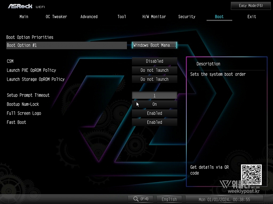
Task: Open the OC Tweaker tab
Action: tap(56, 17)
